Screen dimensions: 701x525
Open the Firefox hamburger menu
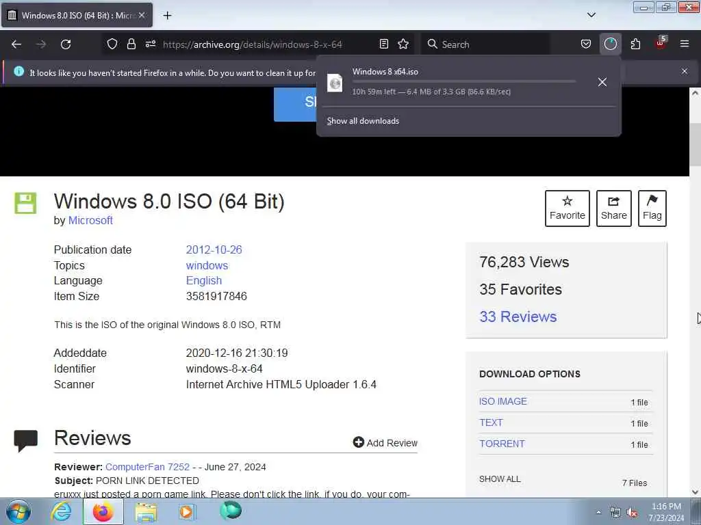(x=684, y=44)
